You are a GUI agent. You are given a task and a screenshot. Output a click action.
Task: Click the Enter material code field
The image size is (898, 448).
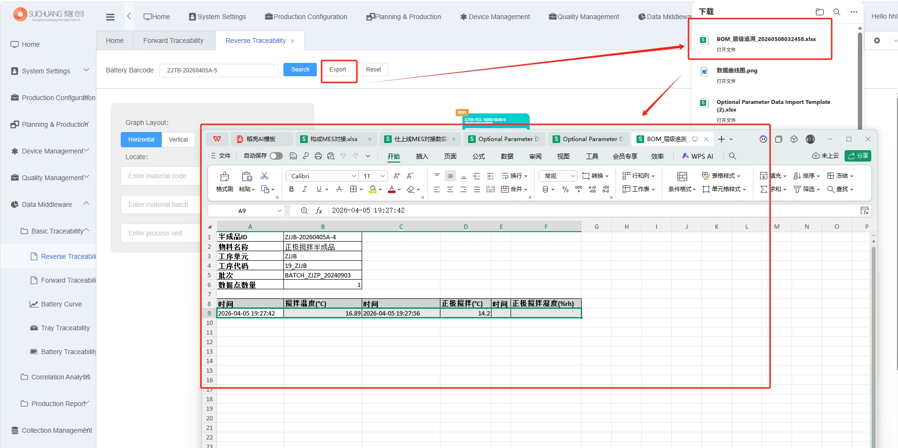point(160,176)
